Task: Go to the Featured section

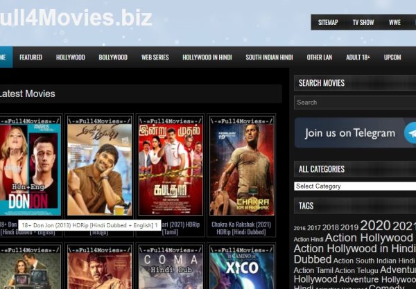Action: tap(31, 58)
